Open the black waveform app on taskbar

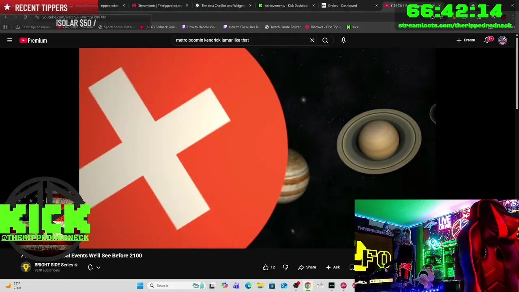332,286
